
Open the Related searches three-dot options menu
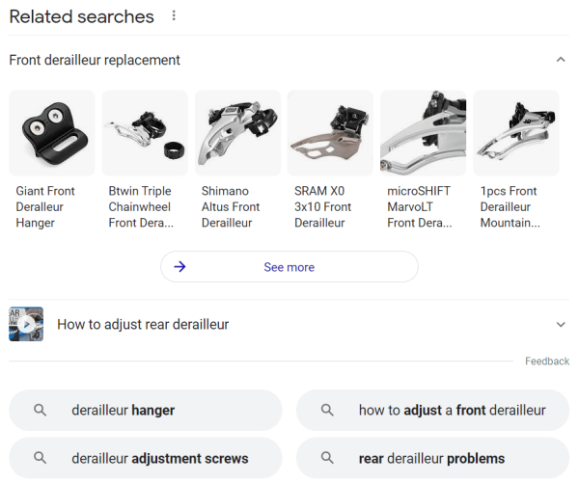tap(174, 16)
